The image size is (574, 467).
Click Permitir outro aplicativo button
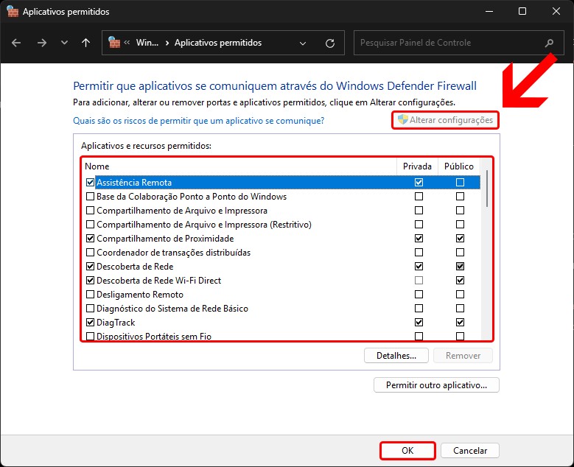(436, 385)
